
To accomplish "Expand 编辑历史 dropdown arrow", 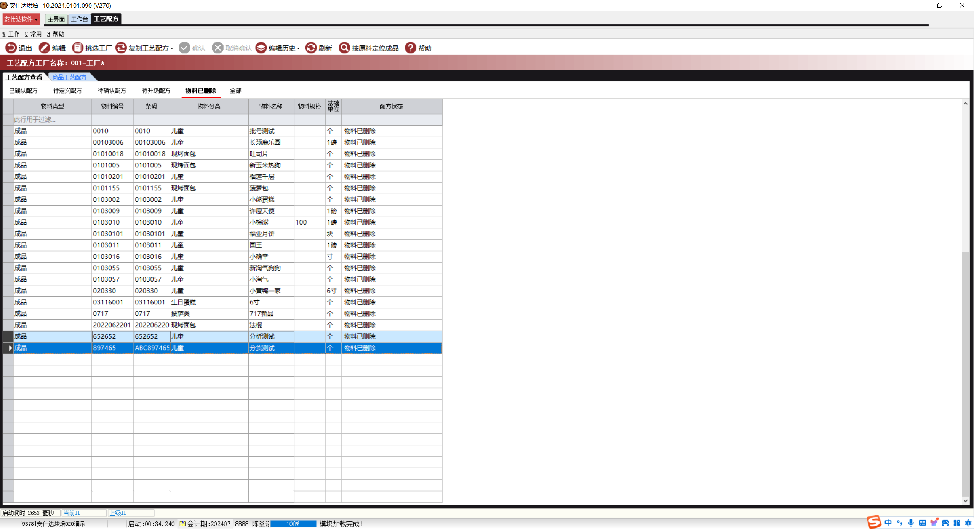I will pos(299,49).
